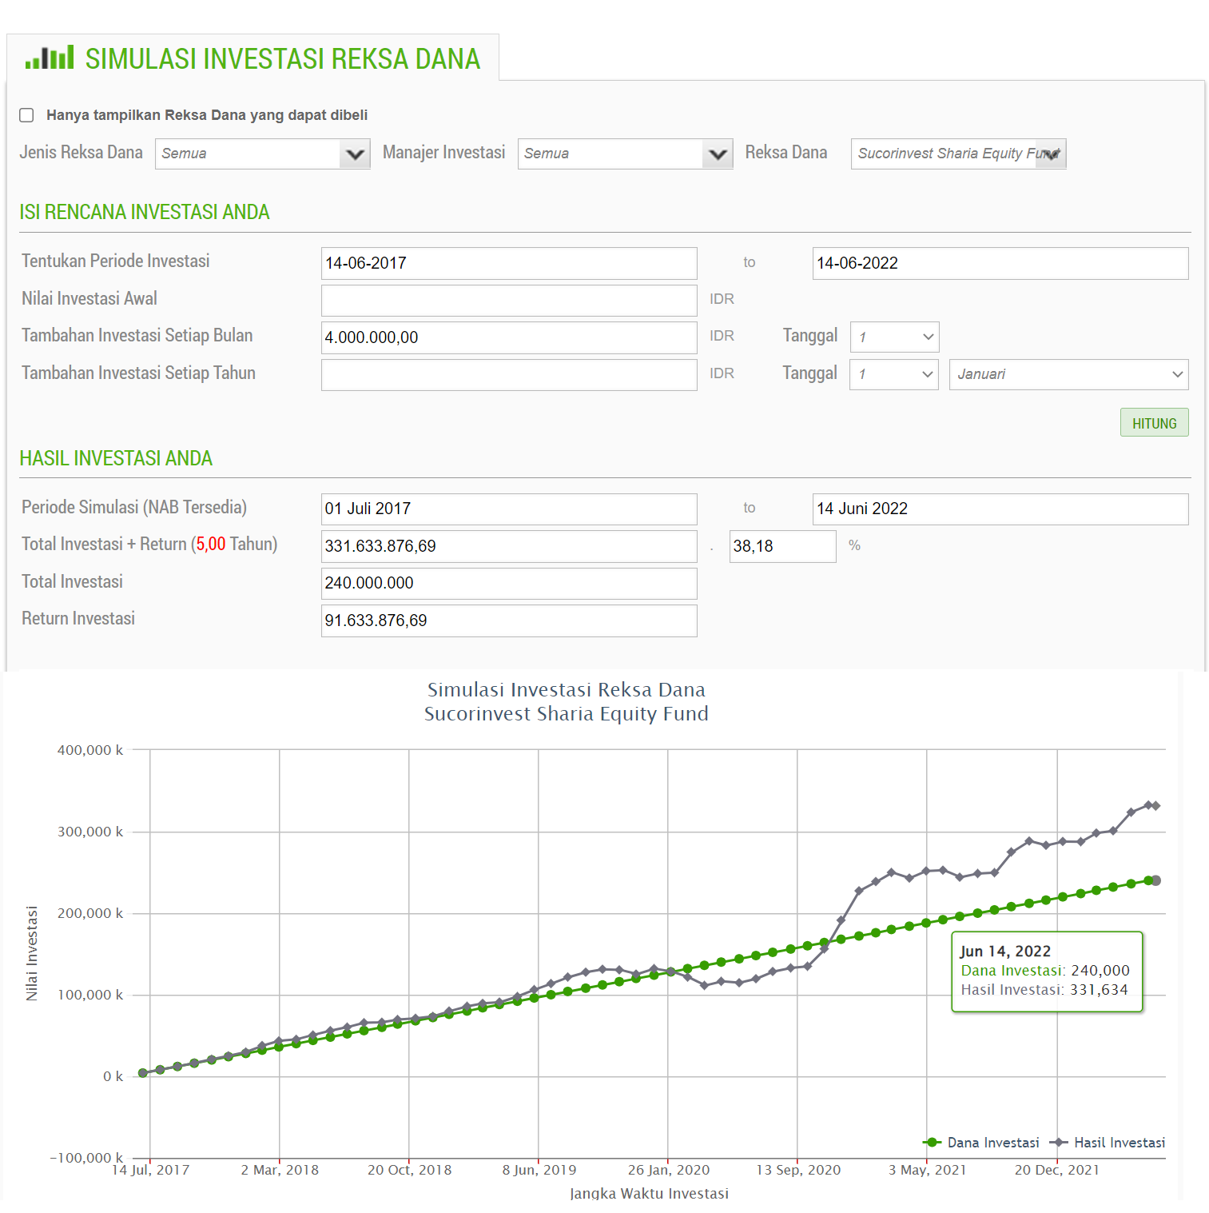Open the Manajer Investasi dropdown

coord(625,154)
